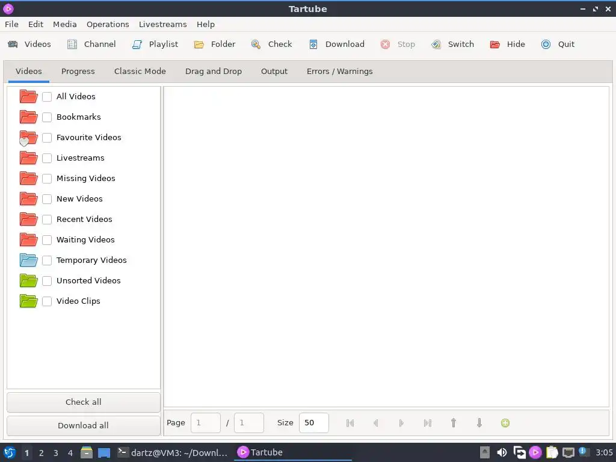Click the Switch toolbar button
Viewport: 616px width, 462px height.
[452, 44]
